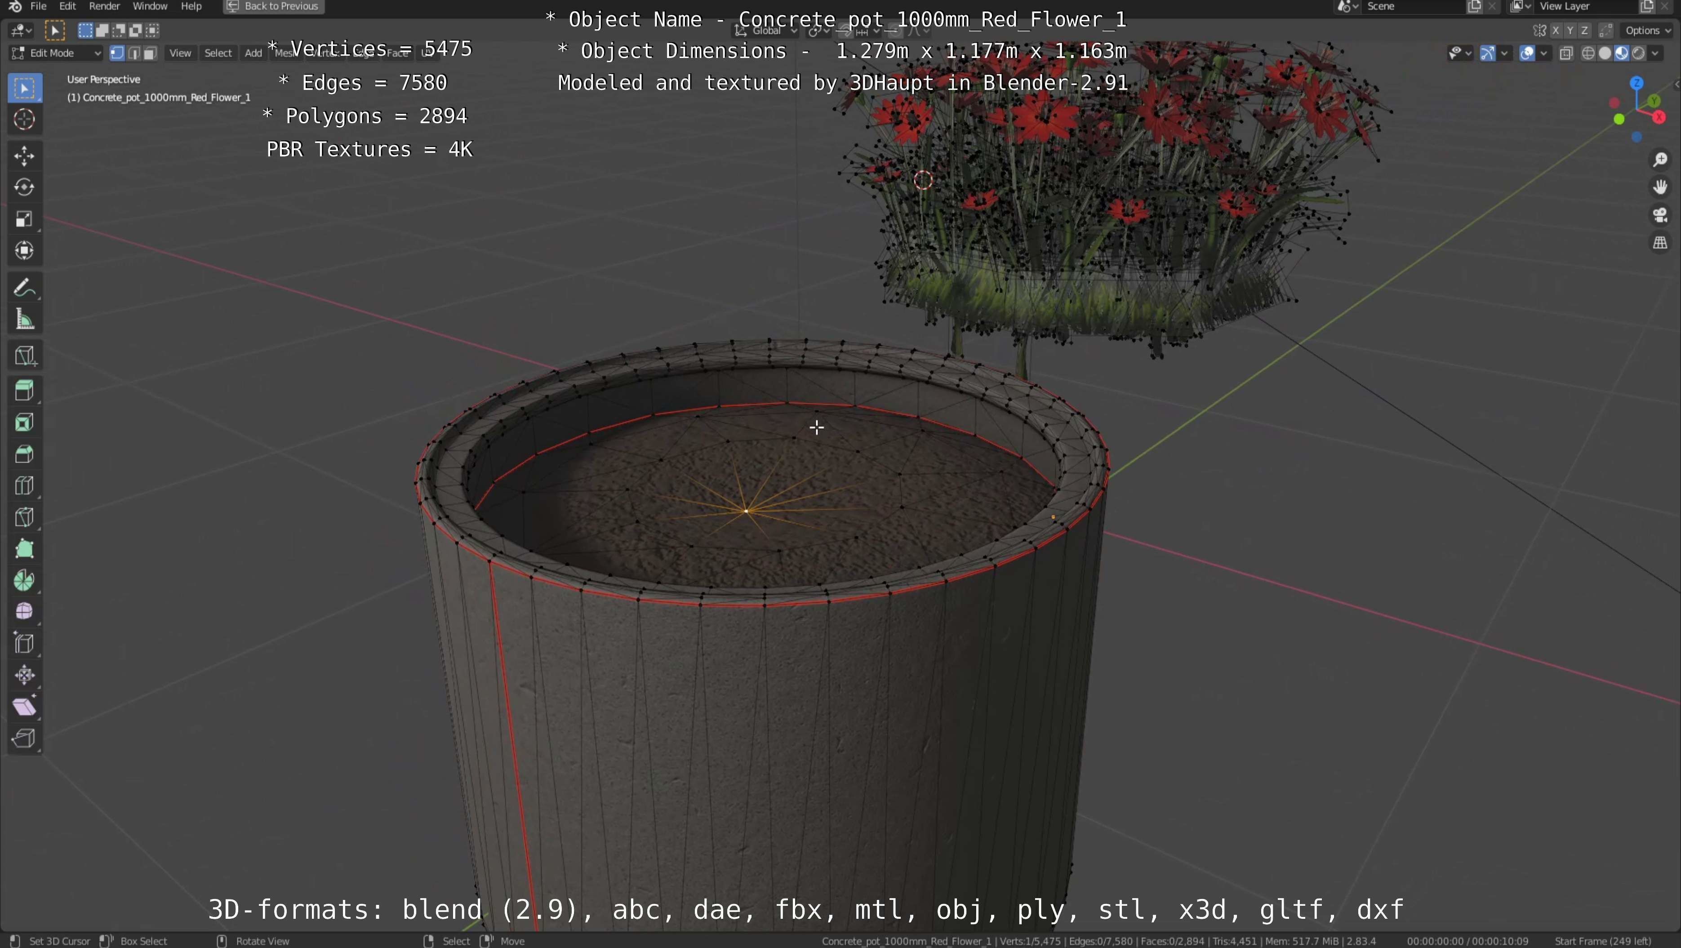Toggle Y-axis mesh symmetry
Image resolution: width=1681 pixels, height=948 pixels.
click(1570, 31)
